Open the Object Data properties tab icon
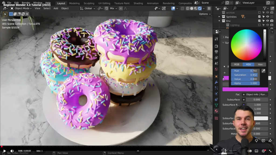Viewport: 276px width, 155px height. [216, 105]
